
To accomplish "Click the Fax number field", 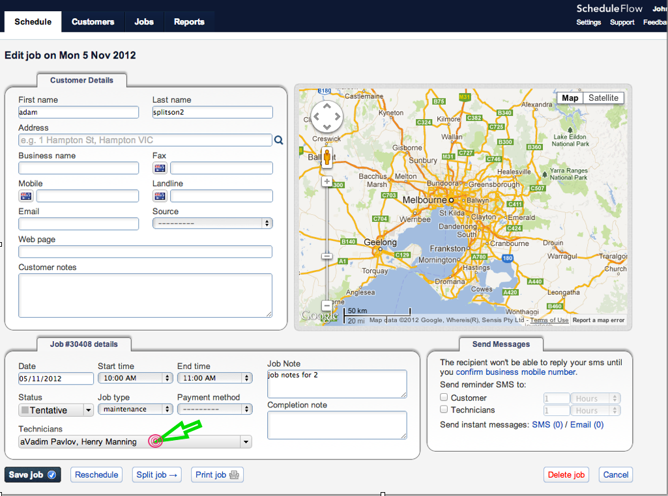I will tap(222, 168).
